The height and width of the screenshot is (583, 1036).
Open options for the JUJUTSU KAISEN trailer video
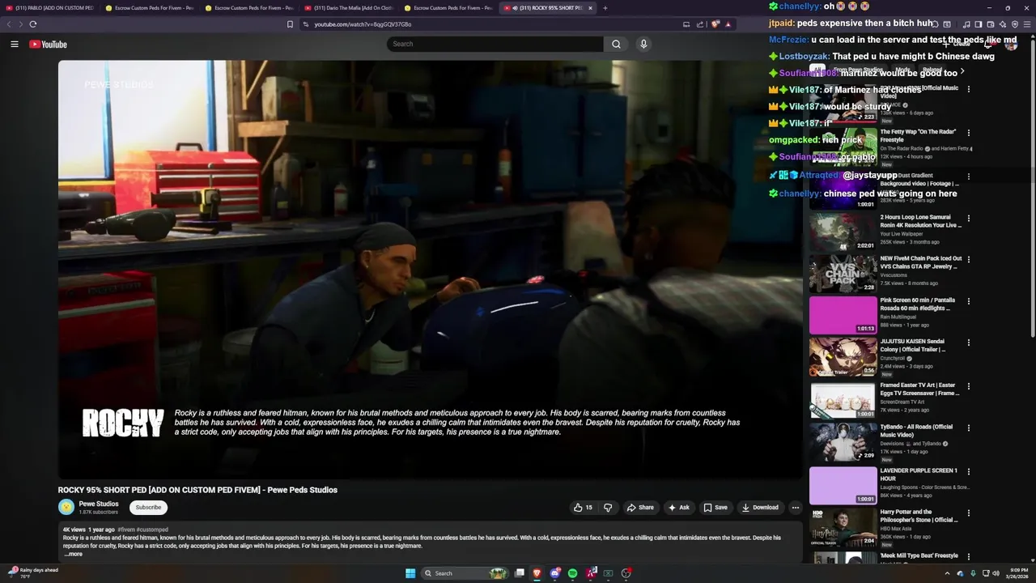tap(969, 343)
